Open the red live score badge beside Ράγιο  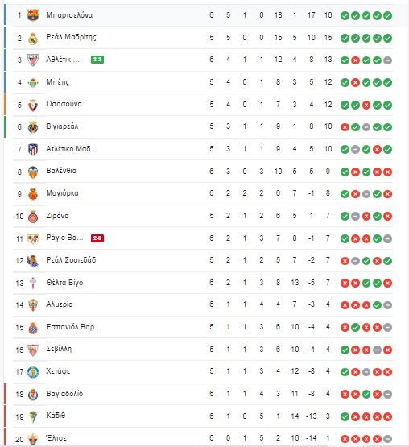[x=97, y=238]
